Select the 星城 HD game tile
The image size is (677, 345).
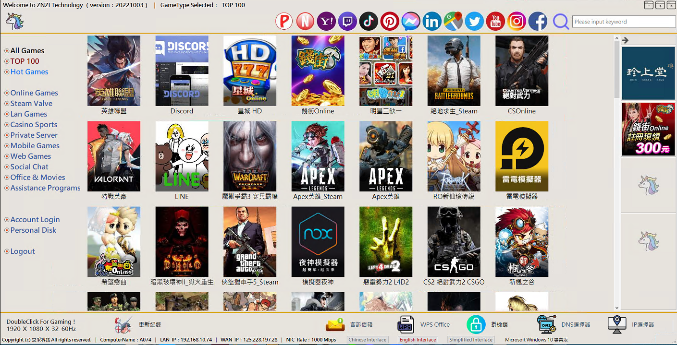[250, 71]
